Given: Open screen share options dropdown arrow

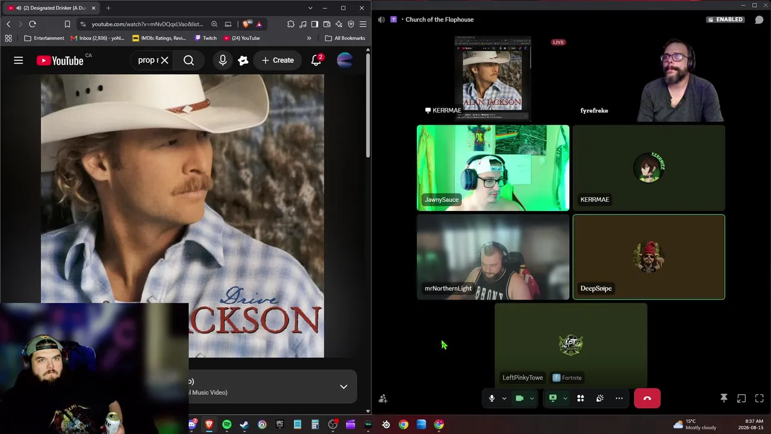Looking at the screenshot, I should tap(565, 398).
